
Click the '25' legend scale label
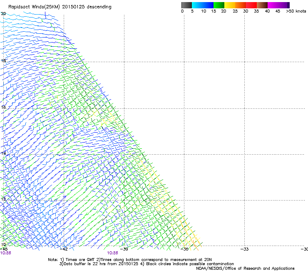[235, 11]
